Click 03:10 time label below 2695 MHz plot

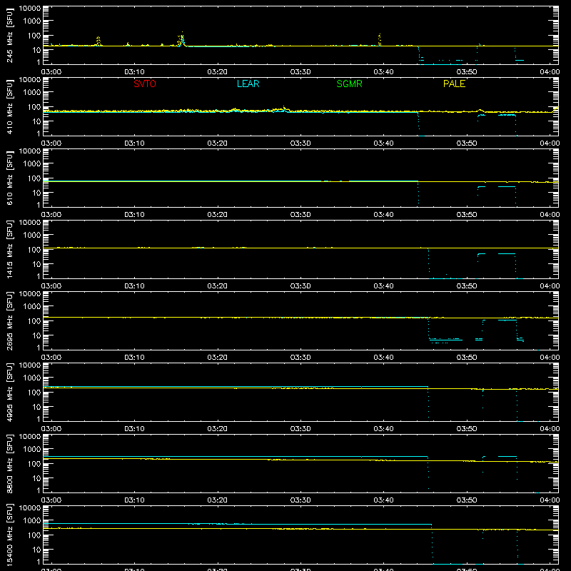pos(134,358)
